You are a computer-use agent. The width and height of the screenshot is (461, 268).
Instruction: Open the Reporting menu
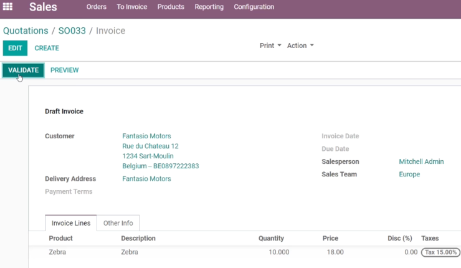point(209,7)
